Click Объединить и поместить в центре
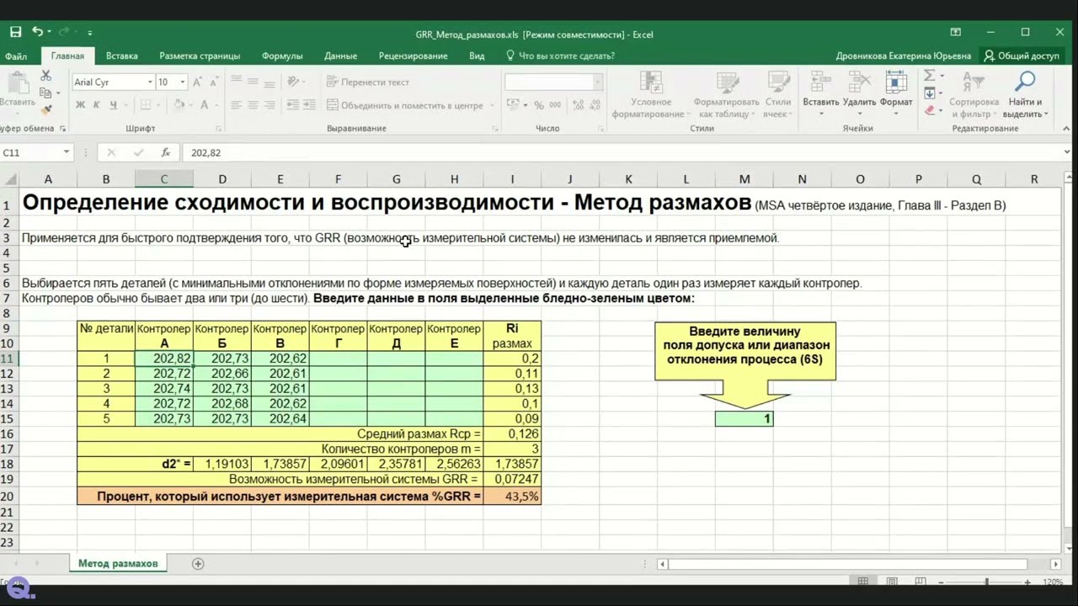This screenshot has height=606, width=1078. tap(406, 105)
